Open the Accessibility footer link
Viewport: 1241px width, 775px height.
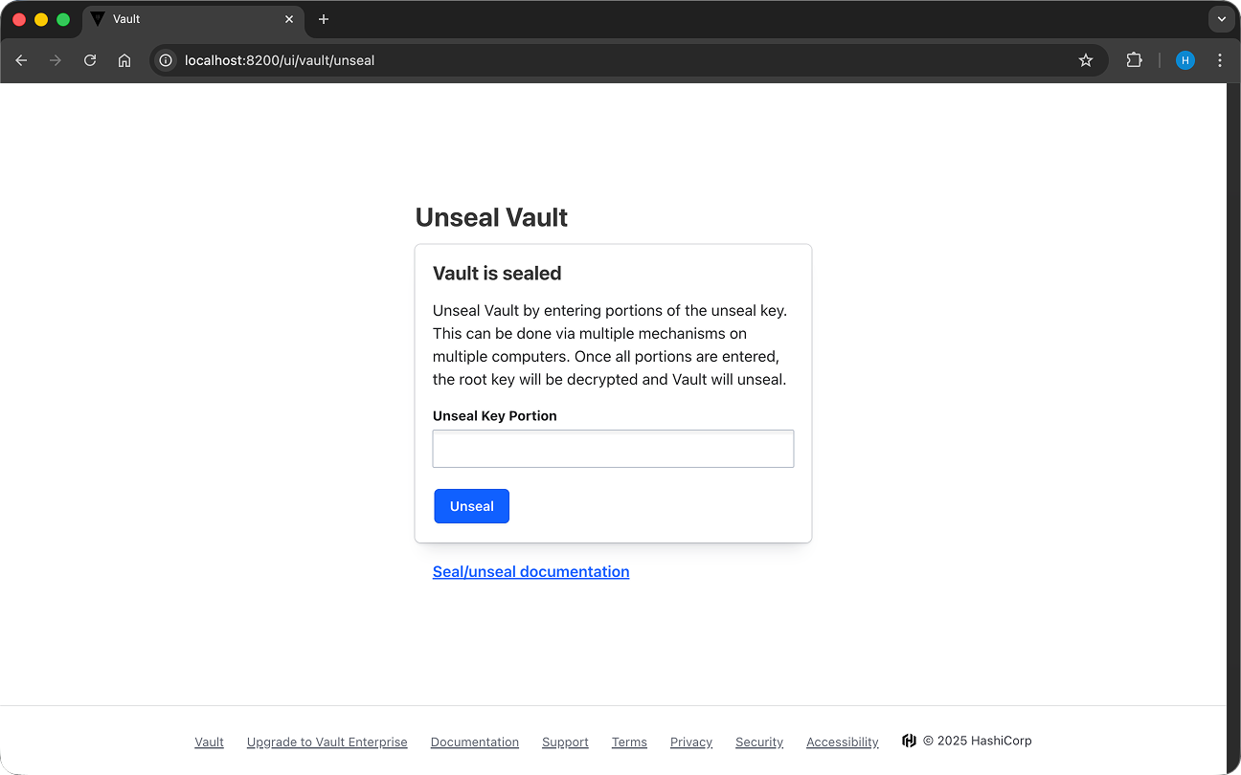click(842, 742)
